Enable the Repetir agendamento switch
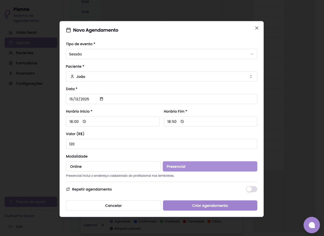This screenshot has height=236, width=324. (x=251, y=189)
